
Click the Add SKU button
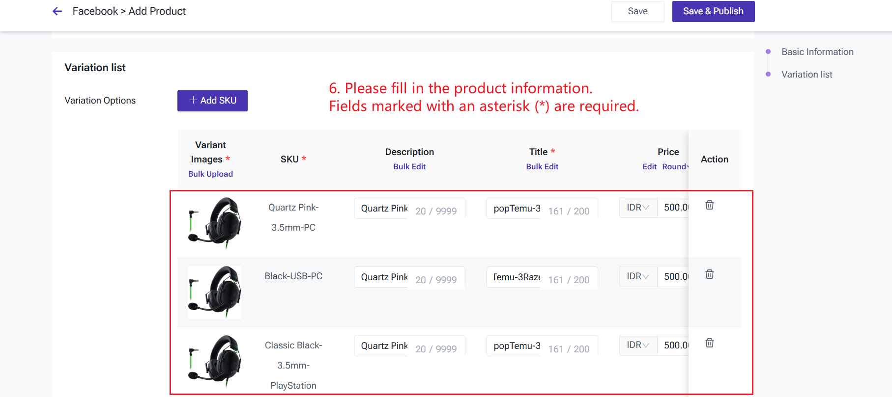click(212, 101)
